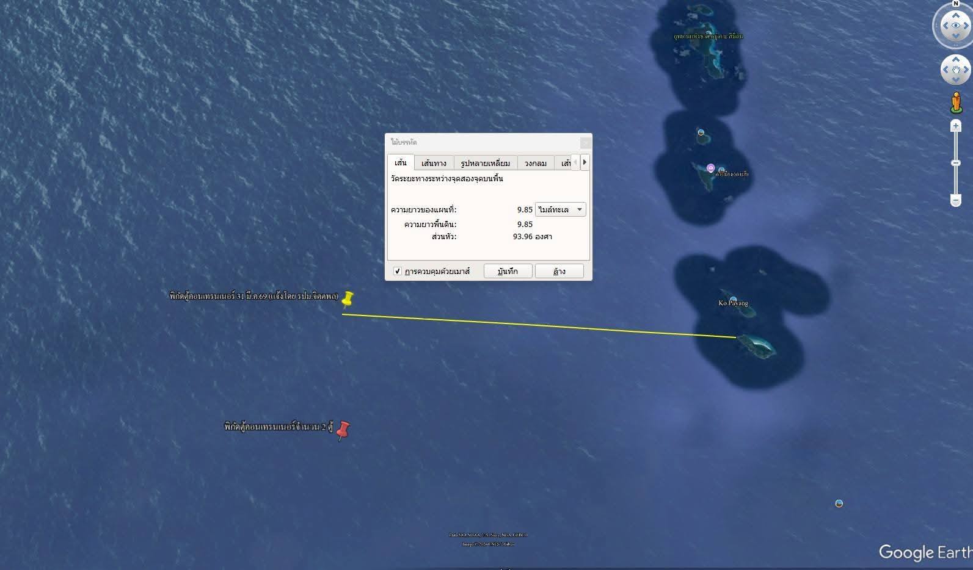
Task: Click the บันทึก save button
Action: tap(508, 271)
